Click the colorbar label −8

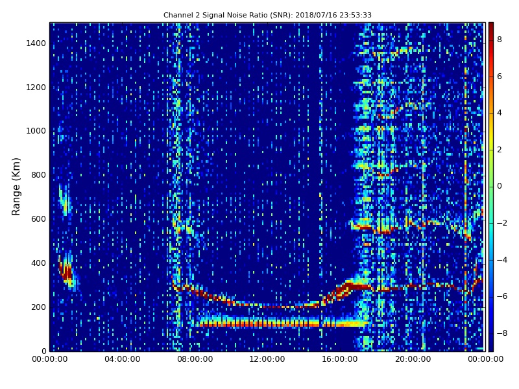click(x=502, y=333)
